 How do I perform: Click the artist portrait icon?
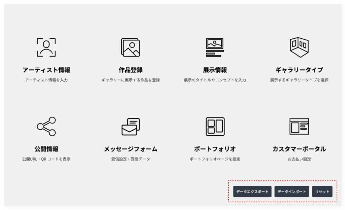46,47
